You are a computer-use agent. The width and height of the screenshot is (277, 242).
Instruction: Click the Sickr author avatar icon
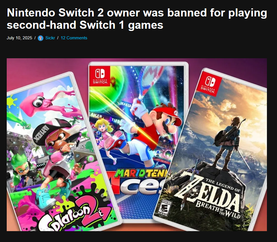click(x=41, y=38)
